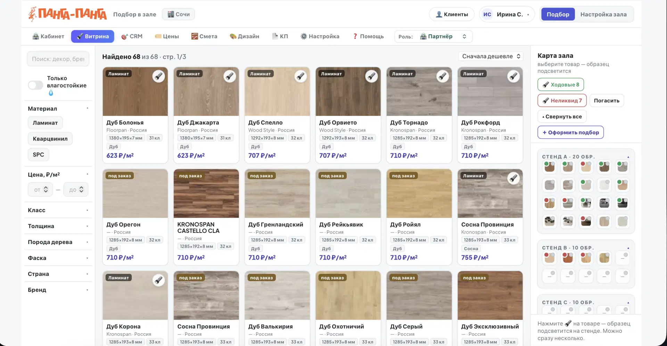Switch to Настройка зала mode
667x346 pixels.
pyautogui.click(x=603, y=14)
